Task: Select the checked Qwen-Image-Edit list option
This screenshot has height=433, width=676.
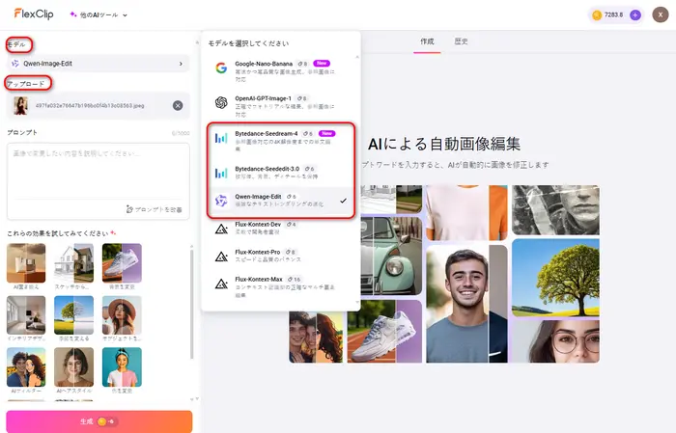Action: [279, 201]
